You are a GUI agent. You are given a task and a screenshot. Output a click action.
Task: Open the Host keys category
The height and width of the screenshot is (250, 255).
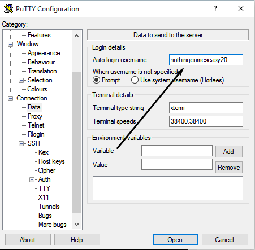pos(51,161)
